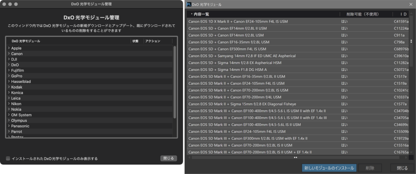416x174 pixels.
Task: Select 5D Mark III + EF70-200mm f/2.8L IS II USM row
Action: point(298,145)
